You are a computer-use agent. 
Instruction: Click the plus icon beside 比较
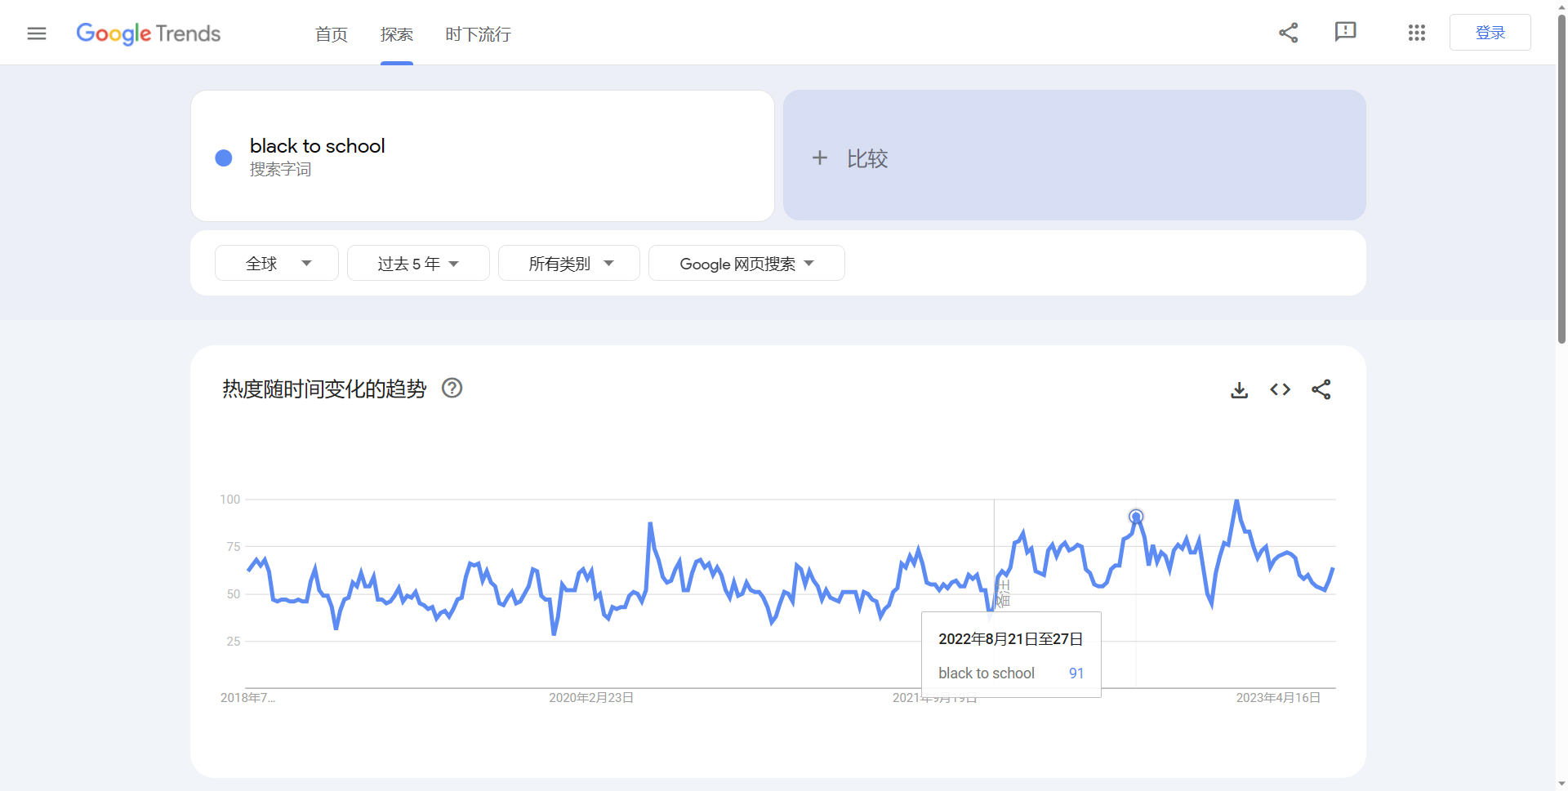(820, 158)
